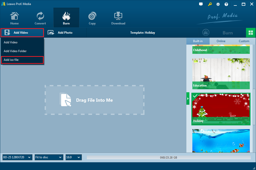This screenshot has height=170, width=256.
Task: Switch to the Built-in templates tab
Action: 198,41
